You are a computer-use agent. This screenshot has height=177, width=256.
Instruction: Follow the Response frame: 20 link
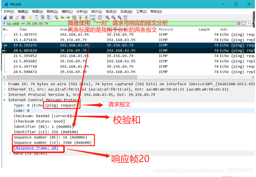36,148
